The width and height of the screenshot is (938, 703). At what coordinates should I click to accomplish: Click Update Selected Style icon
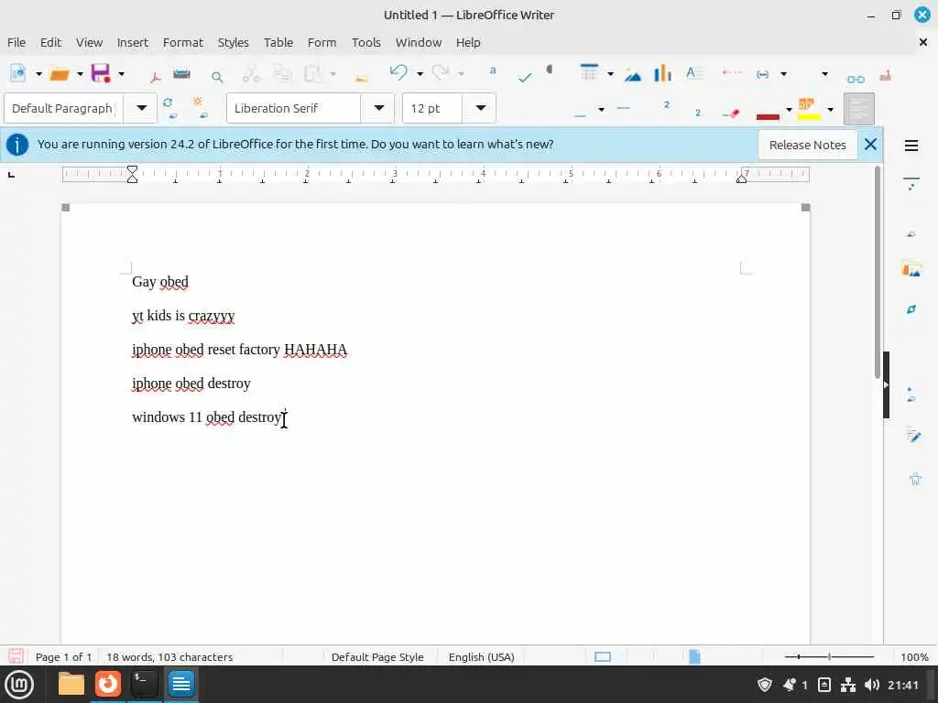[169, 108]
